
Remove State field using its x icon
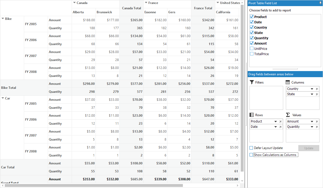317,94
